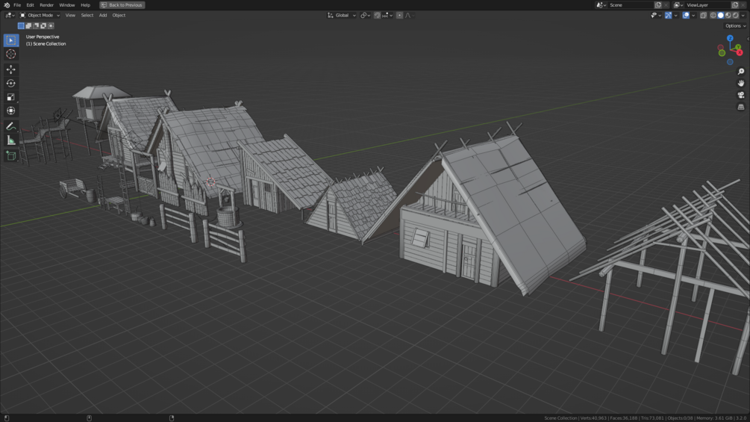
Task: Open the Object Mode dropdown
Action: coord(40,15)
